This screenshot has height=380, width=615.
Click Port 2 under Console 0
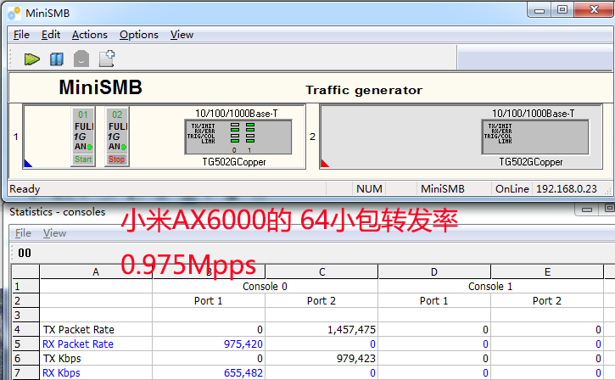(321, 301)
